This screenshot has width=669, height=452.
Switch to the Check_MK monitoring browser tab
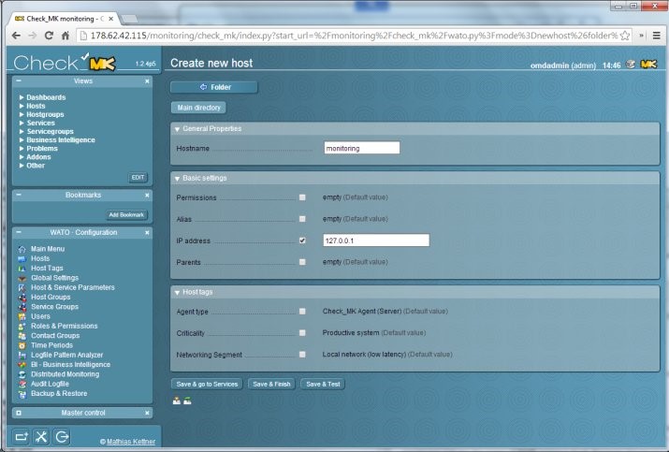click(61, 18)
